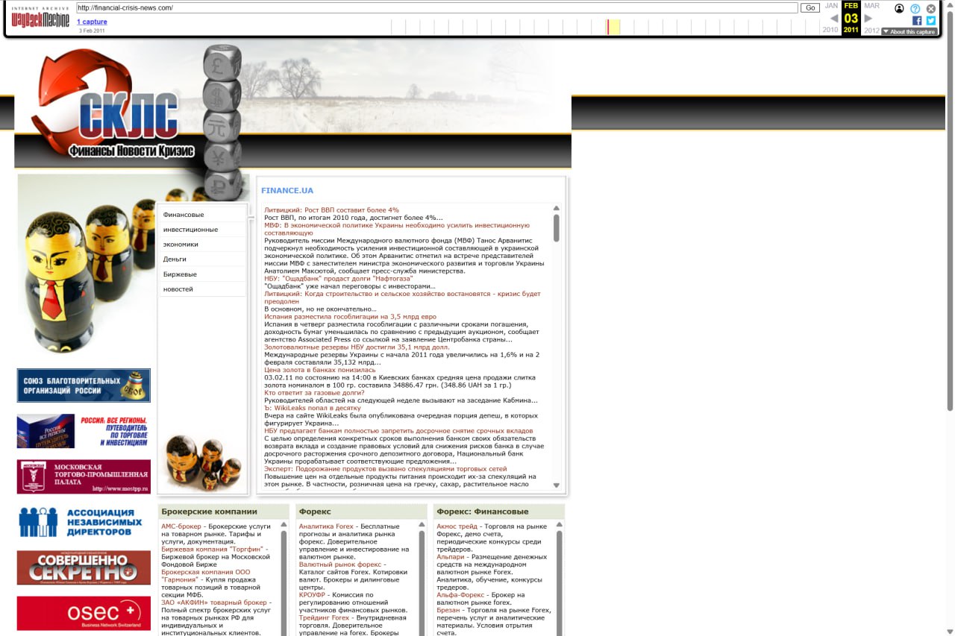The width and height of the screenshot is (955, 636).
Task: Open Биржевая компания Торгфин link
Action: coord(213,550)
